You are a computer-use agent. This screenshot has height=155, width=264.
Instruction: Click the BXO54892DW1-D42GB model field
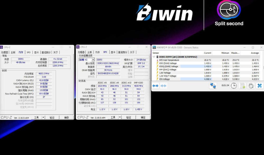[108, 73]
